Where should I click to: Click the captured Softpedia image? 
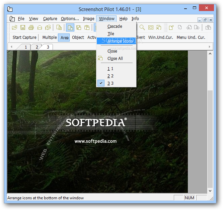pos(97,122)
